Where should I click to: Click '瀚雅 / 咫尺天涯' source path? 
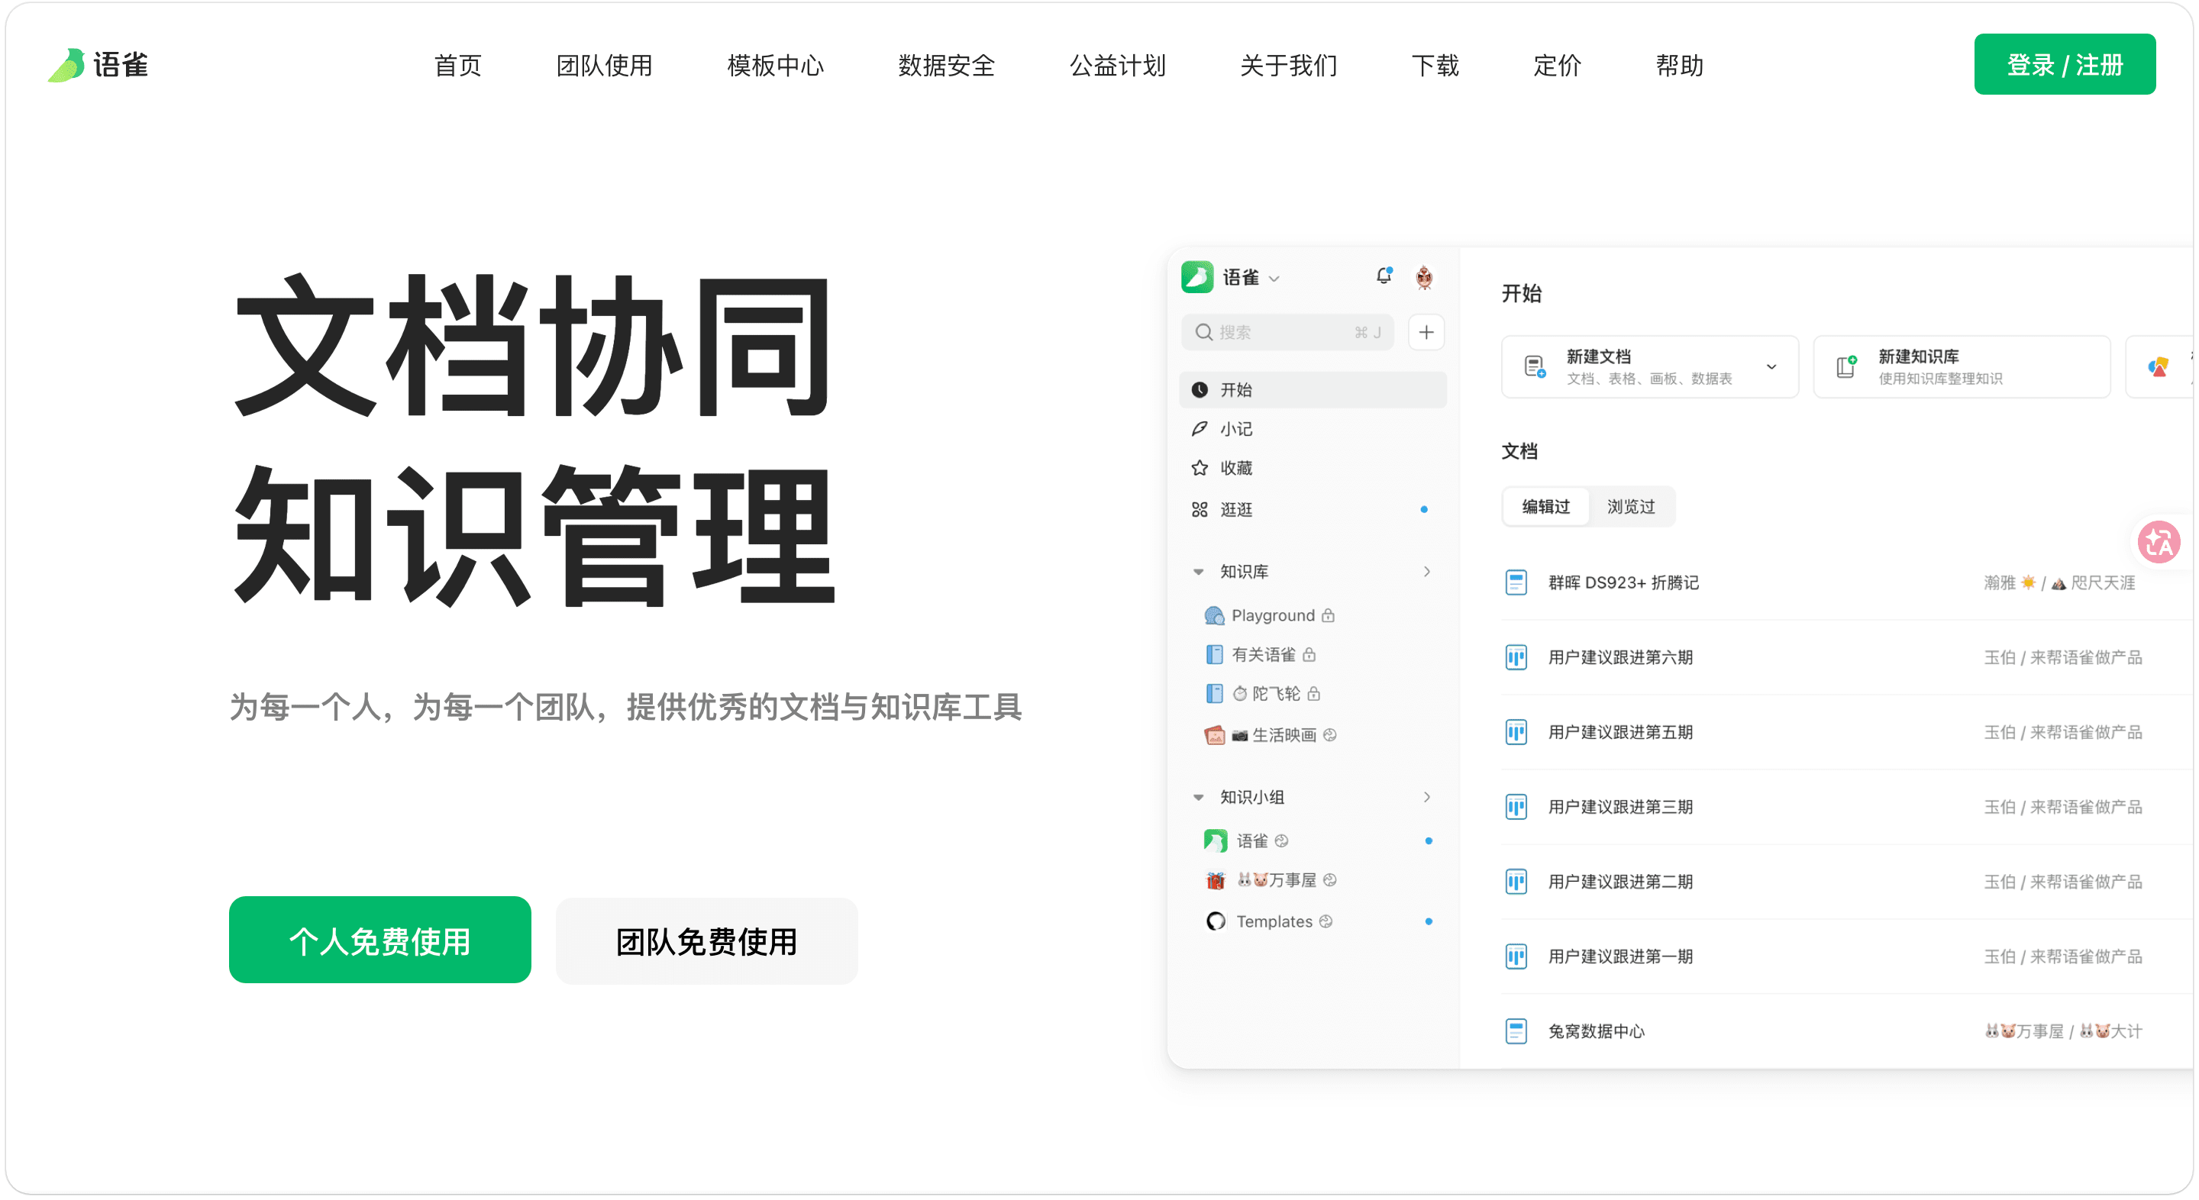(2059, 583)
